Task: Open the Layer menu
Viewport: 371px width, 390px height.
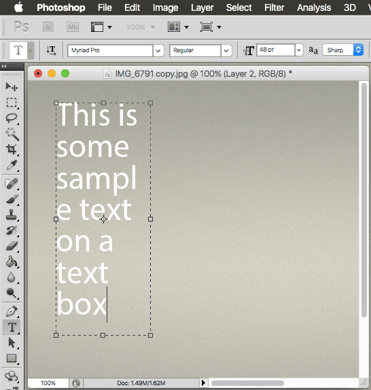Action: click(x=202, y=7)
